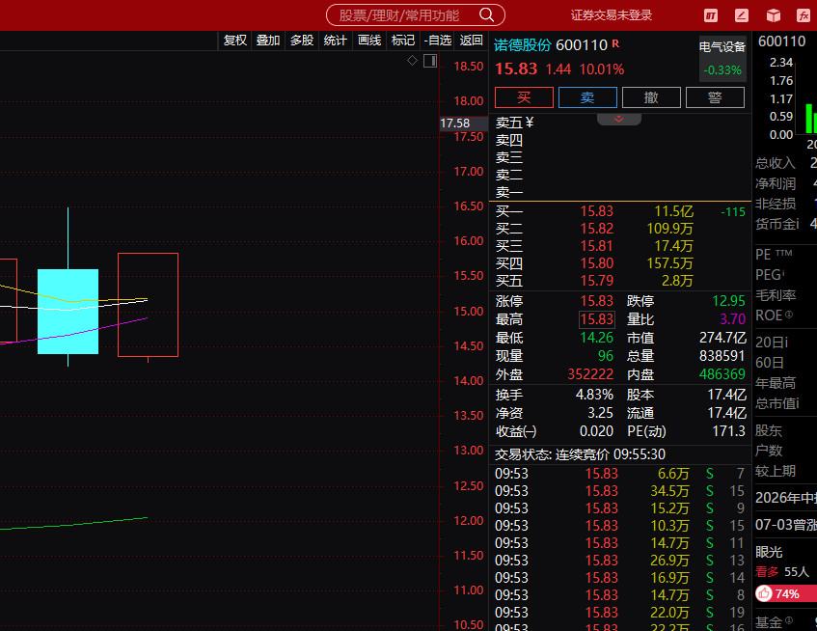817x631 pixels.
Task: Click the R margin-trading badge
Action: point(615,43)
